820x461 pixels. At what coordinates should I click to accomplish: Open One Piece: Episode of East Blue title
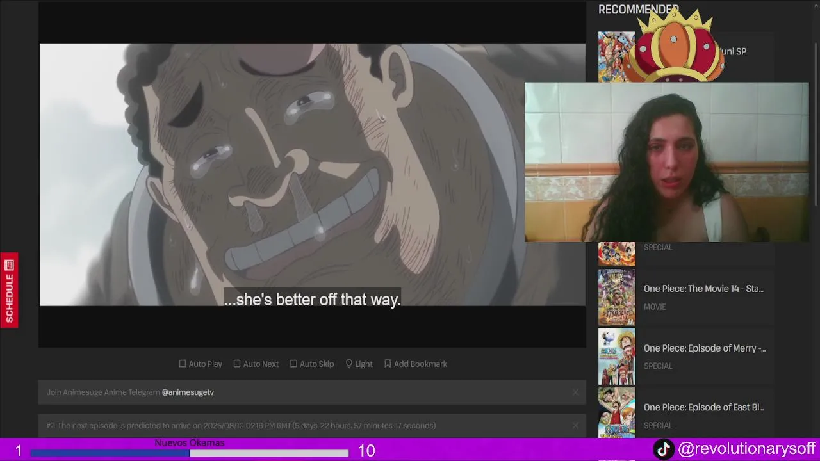click(703, 407)
